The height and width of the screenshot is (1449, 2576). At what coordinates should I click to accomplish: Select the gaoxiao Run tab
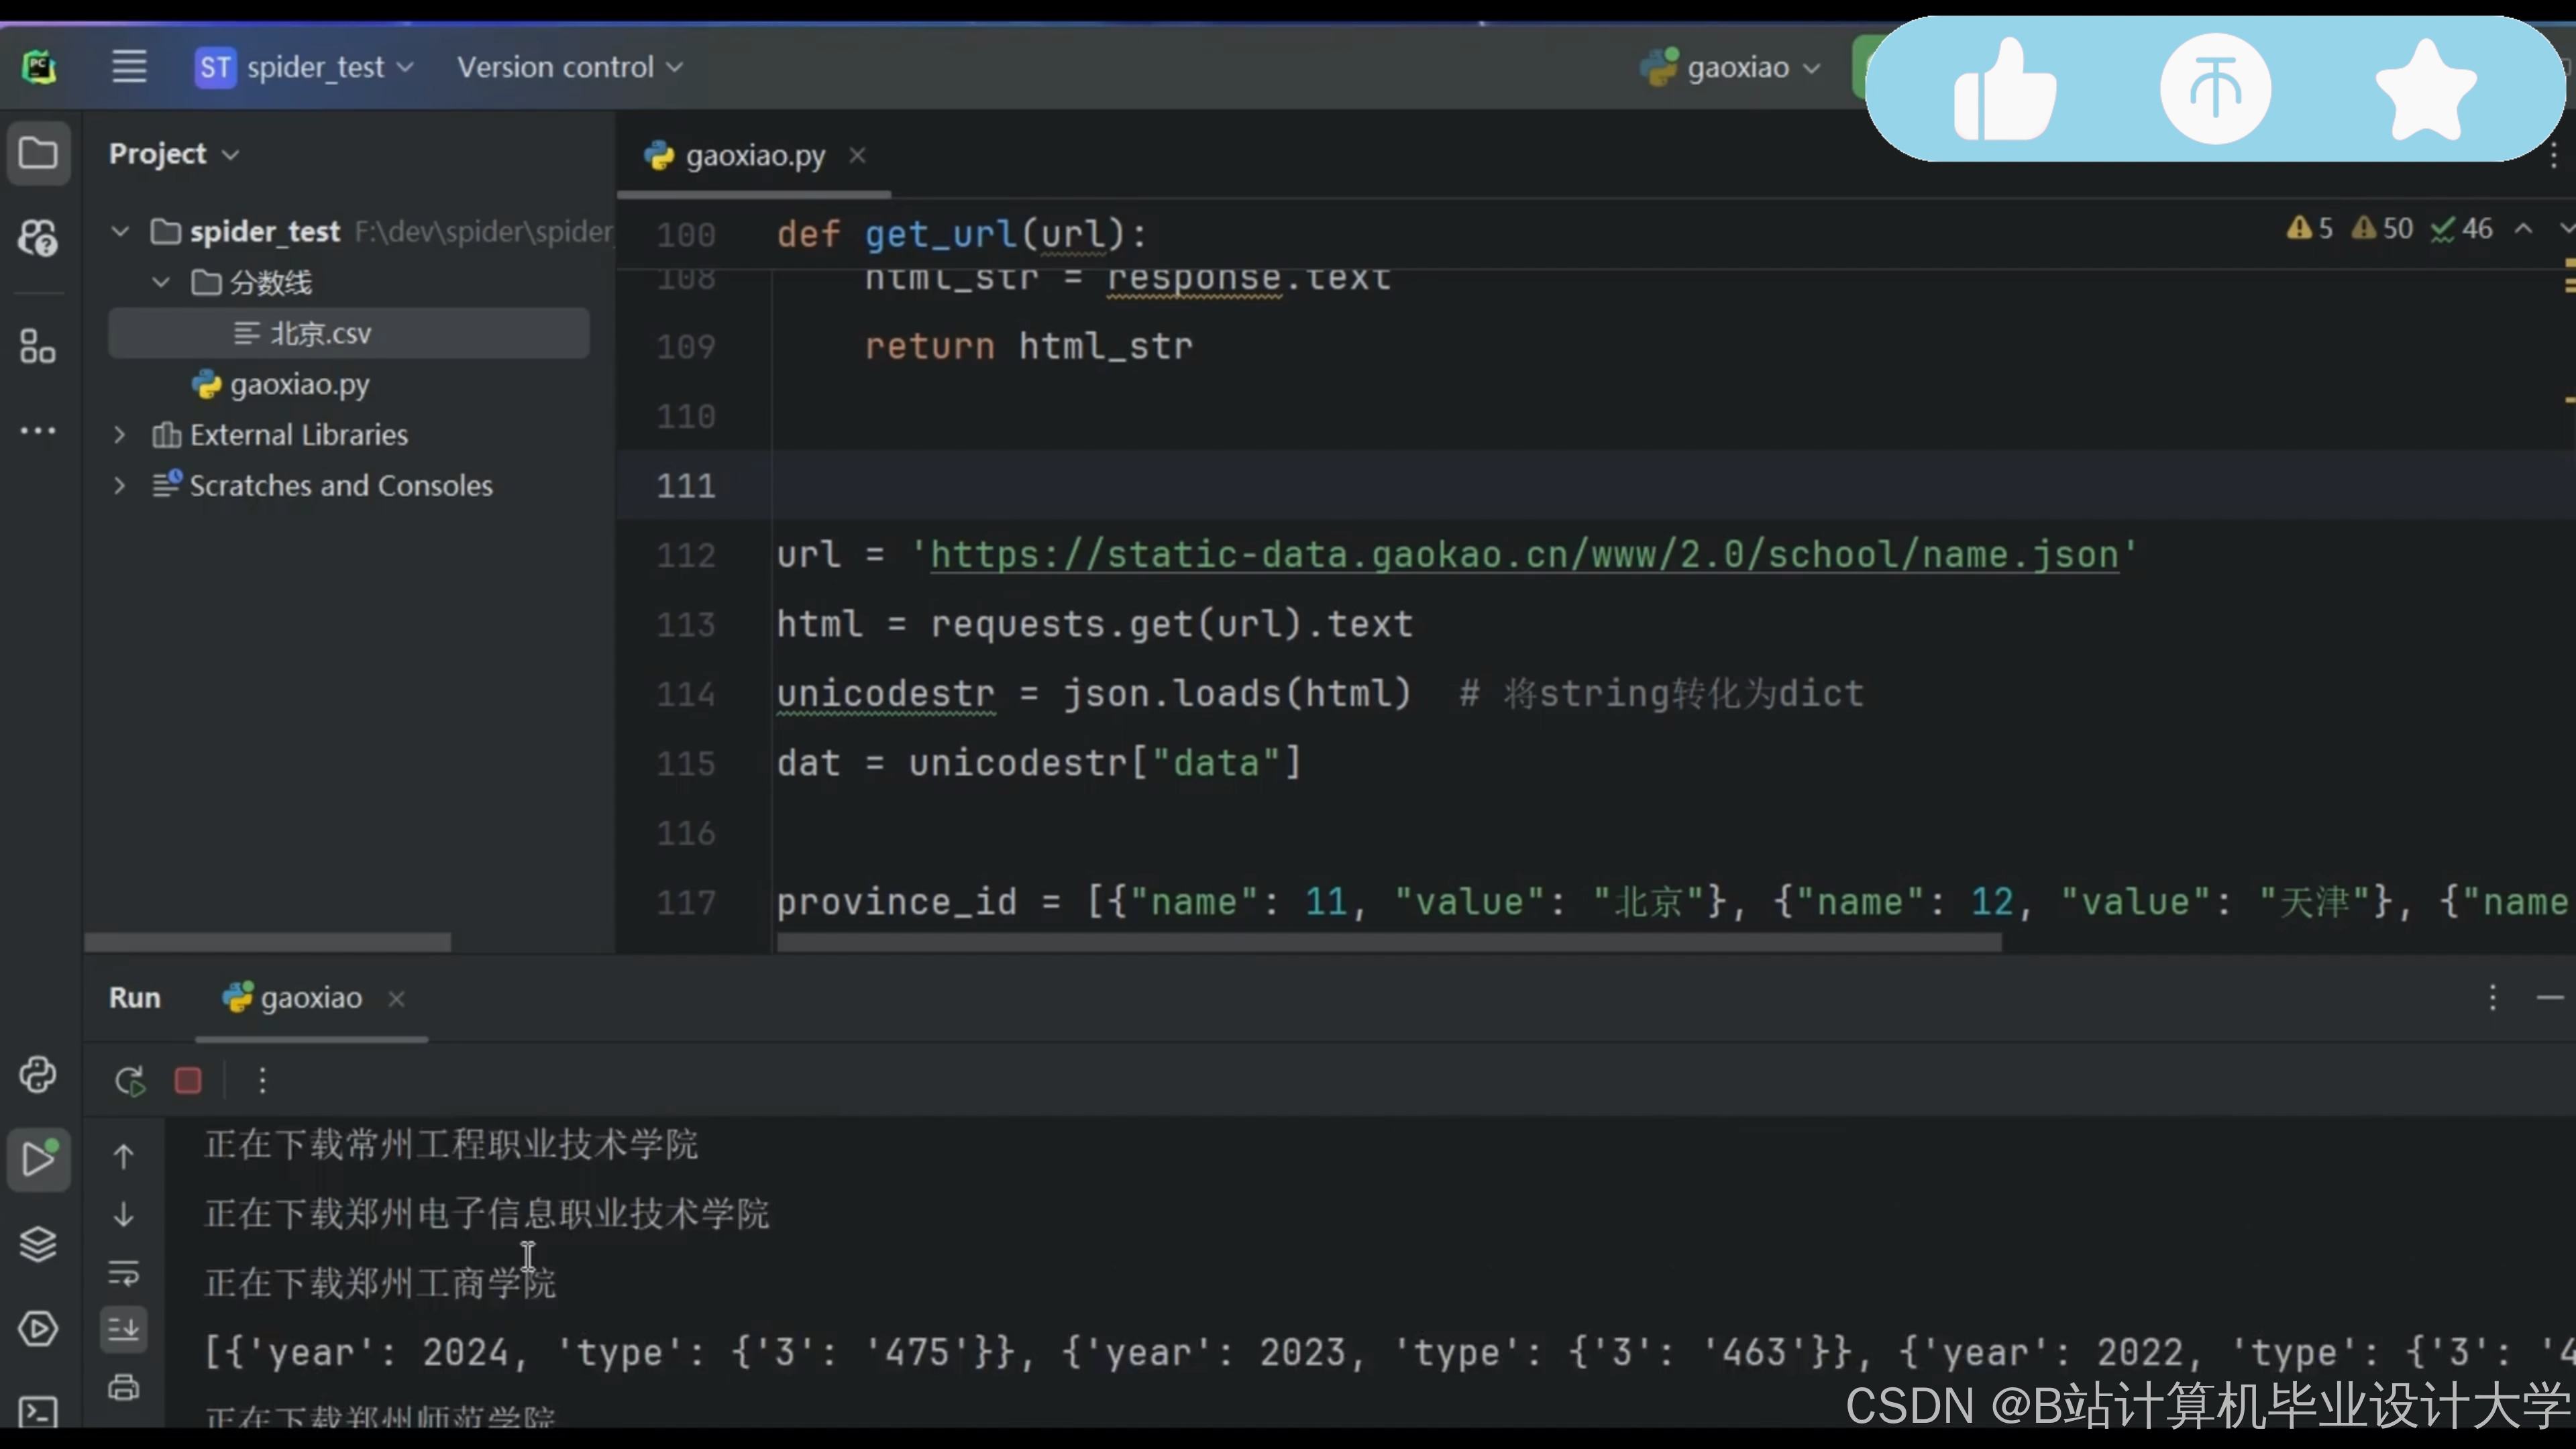310,998
